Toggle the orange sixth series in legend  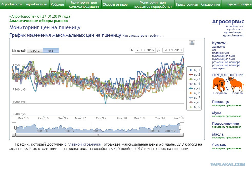195,93
